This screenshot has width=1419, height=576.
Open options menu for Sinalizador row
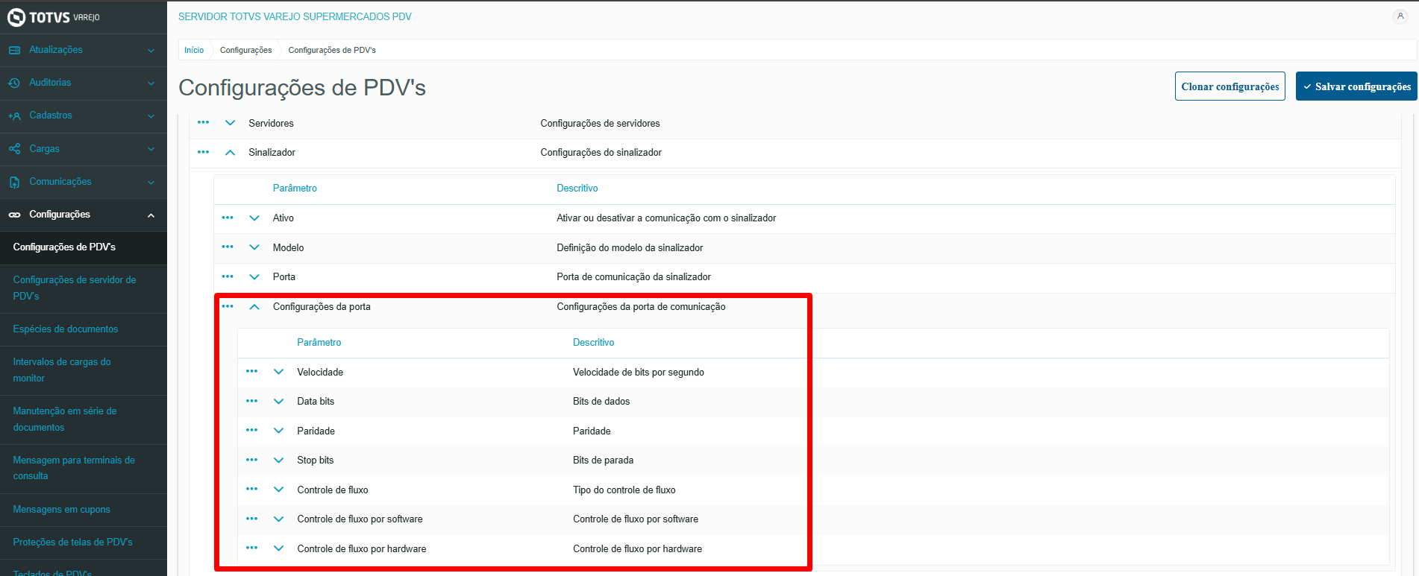(x=204, y=152)
